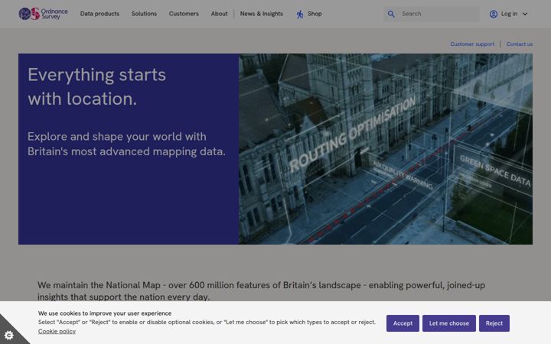Open the Data products menu
Image resolution: width=551 pixels, height=344 pixels.
tap(99, 14)
